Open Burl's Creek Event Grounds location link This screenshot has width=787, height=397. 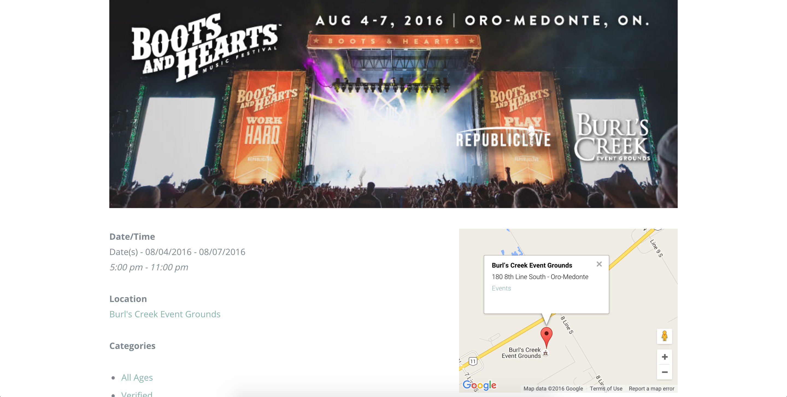[x=165, y=314]
